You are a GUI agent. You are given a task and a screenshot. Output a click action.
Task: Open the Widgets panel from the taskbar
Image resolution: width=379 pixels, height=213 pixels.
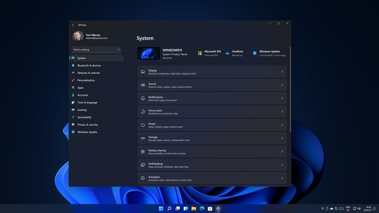coord(186,209)
